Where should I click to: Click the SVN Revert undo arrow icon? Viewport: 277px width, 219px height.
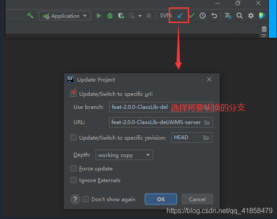pos(214,16)
